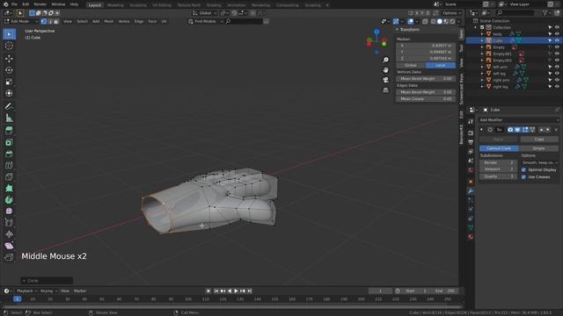Select the Select Box tool
563x316 pixels.
tap(9, 34)
